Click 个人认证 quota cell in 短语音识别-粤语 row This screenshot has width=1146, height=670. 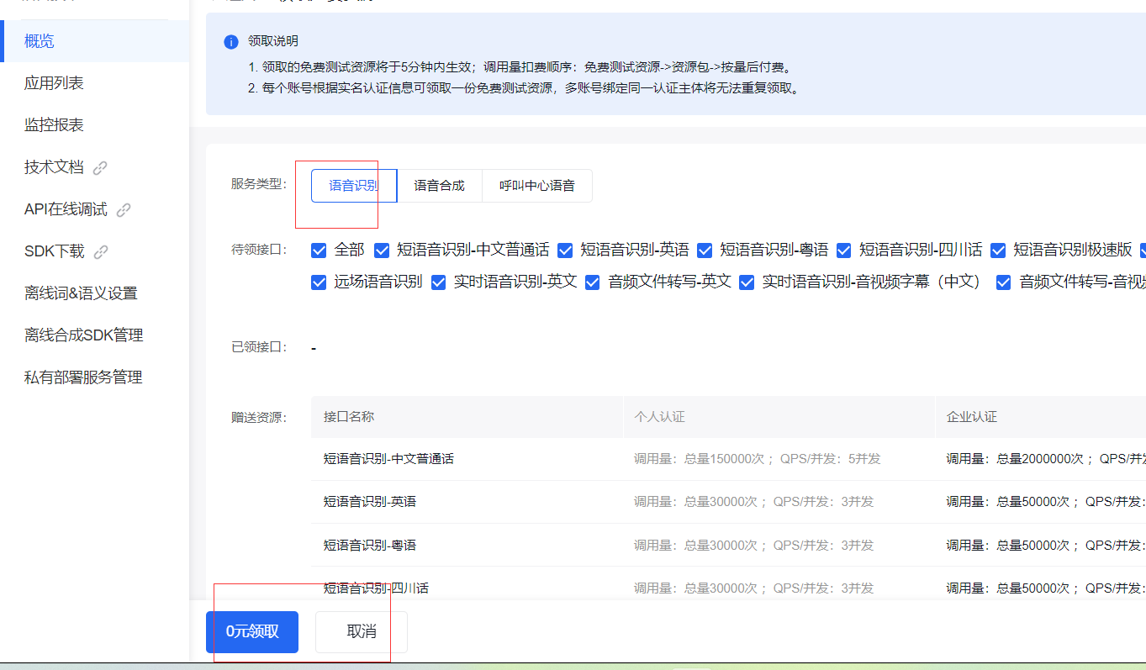click(754, 546)
